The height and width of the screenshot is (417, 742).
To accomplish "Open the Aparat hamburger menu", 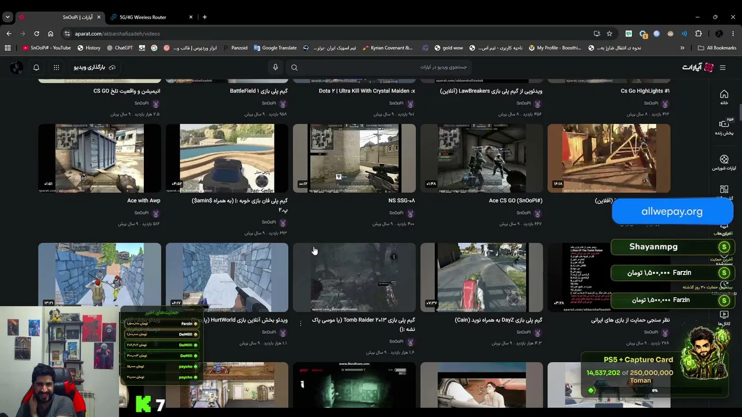I will point(722,68).
